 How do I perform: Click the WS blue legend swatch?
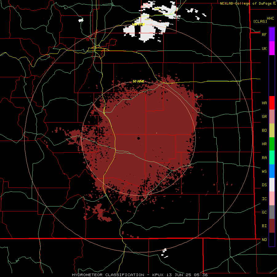pos(272,171)
